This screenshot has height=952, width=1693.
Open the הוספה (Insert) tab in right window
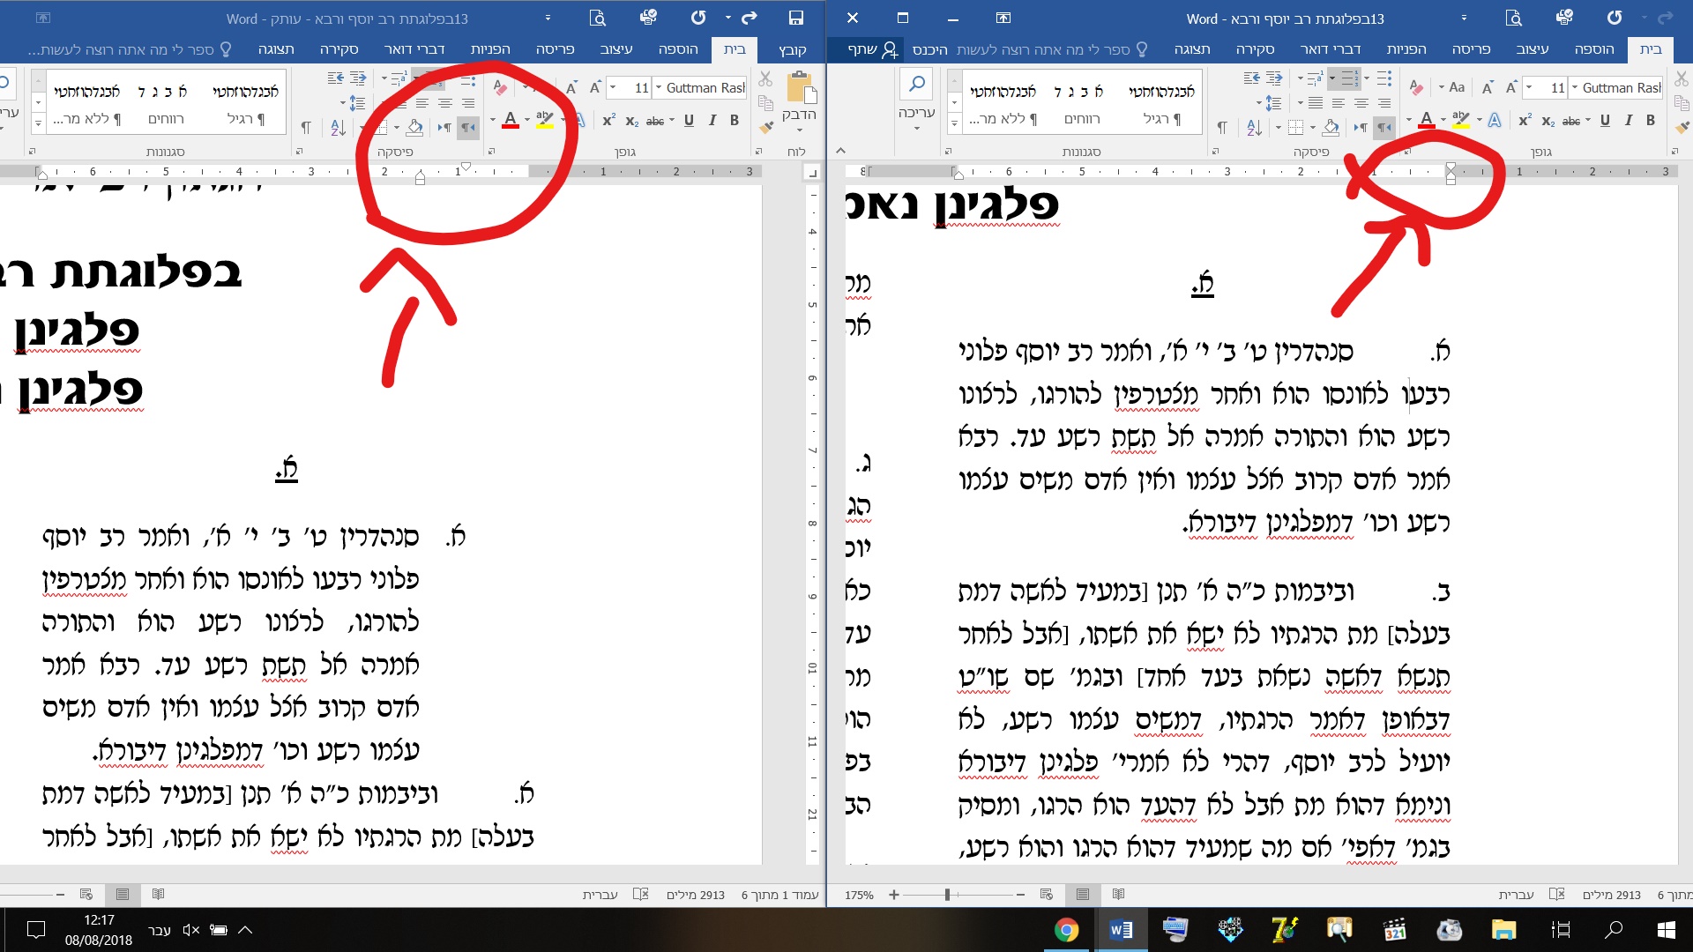(x=1594, y=49)
